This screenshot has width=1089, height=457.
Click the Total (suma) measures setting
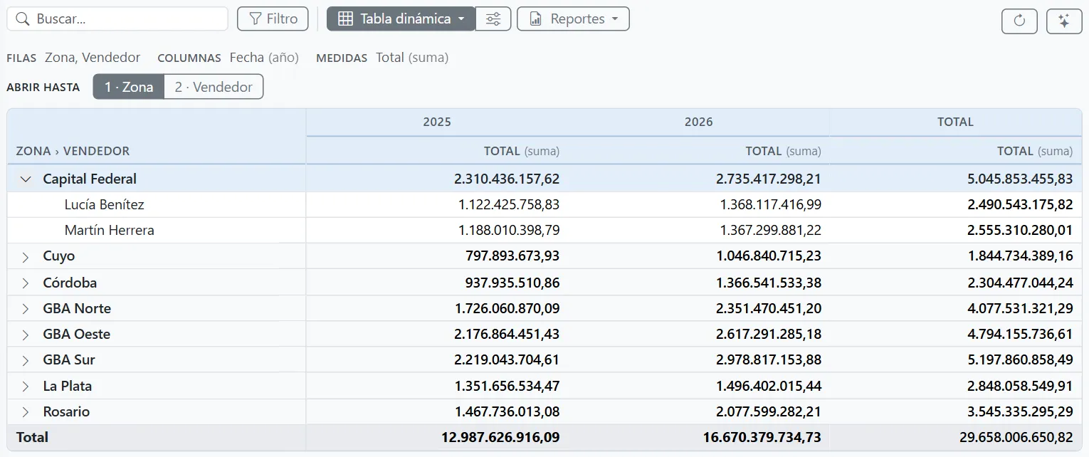[x=412, y=58]
